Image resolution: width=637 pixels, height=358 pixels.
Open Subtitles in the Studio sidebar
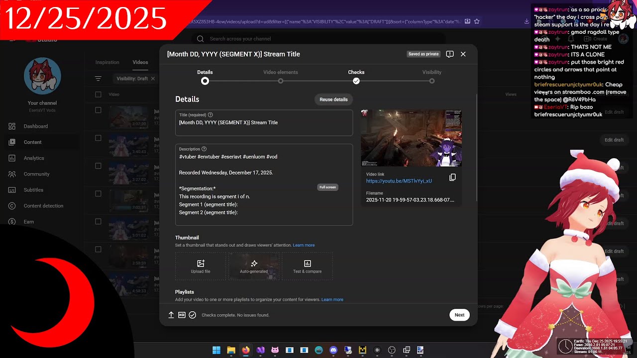pyautogui.click(x=33, y=190)
